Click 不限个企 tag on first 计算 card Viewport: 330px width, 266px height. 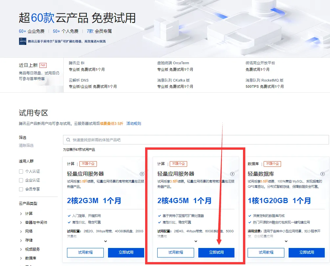click(88, 164)
